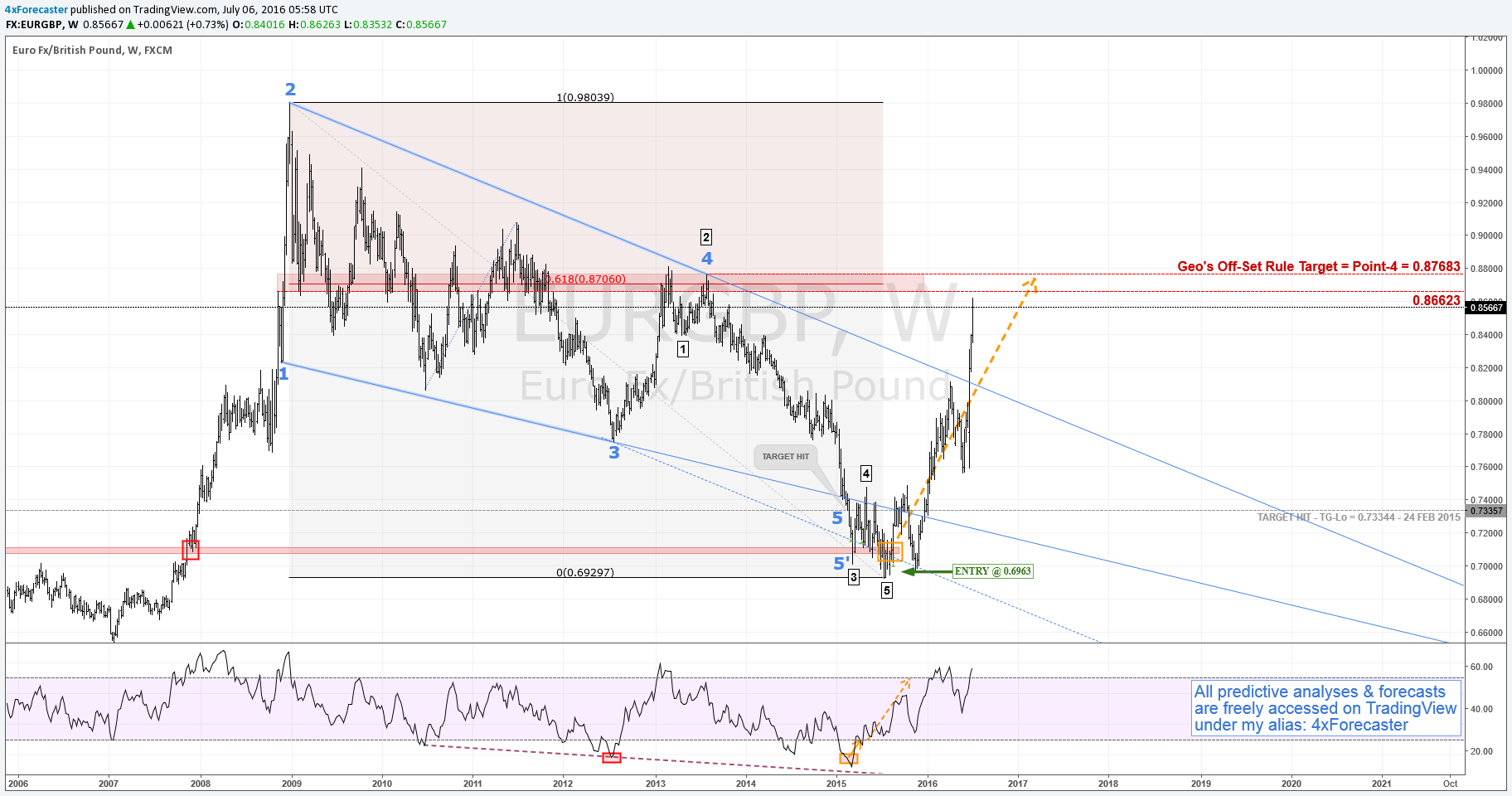Click the 0.618(0.87060) Fibonacci level label
1512x796 pixels.
point(586,279)
